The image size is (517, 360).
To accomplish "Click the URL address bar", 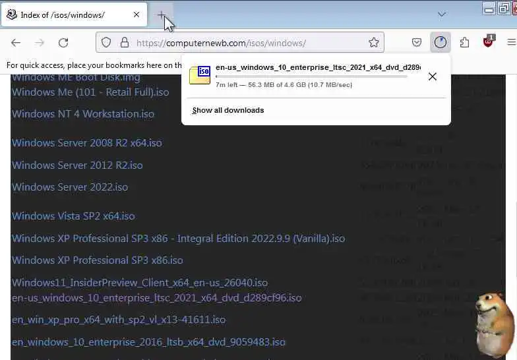I will pyautogui.click(x=240, y=42).
